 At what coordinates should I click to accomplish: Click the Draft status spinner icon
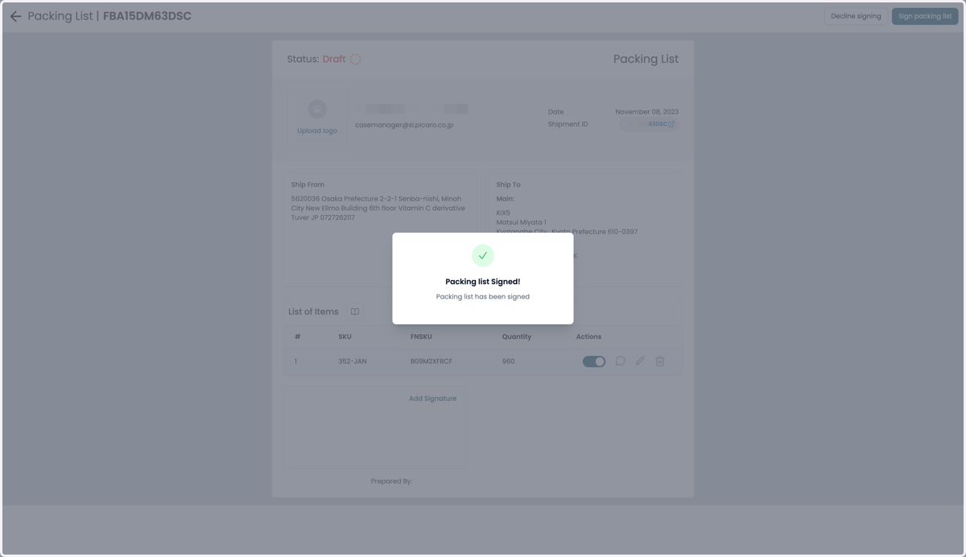click(x=355, y=60)
